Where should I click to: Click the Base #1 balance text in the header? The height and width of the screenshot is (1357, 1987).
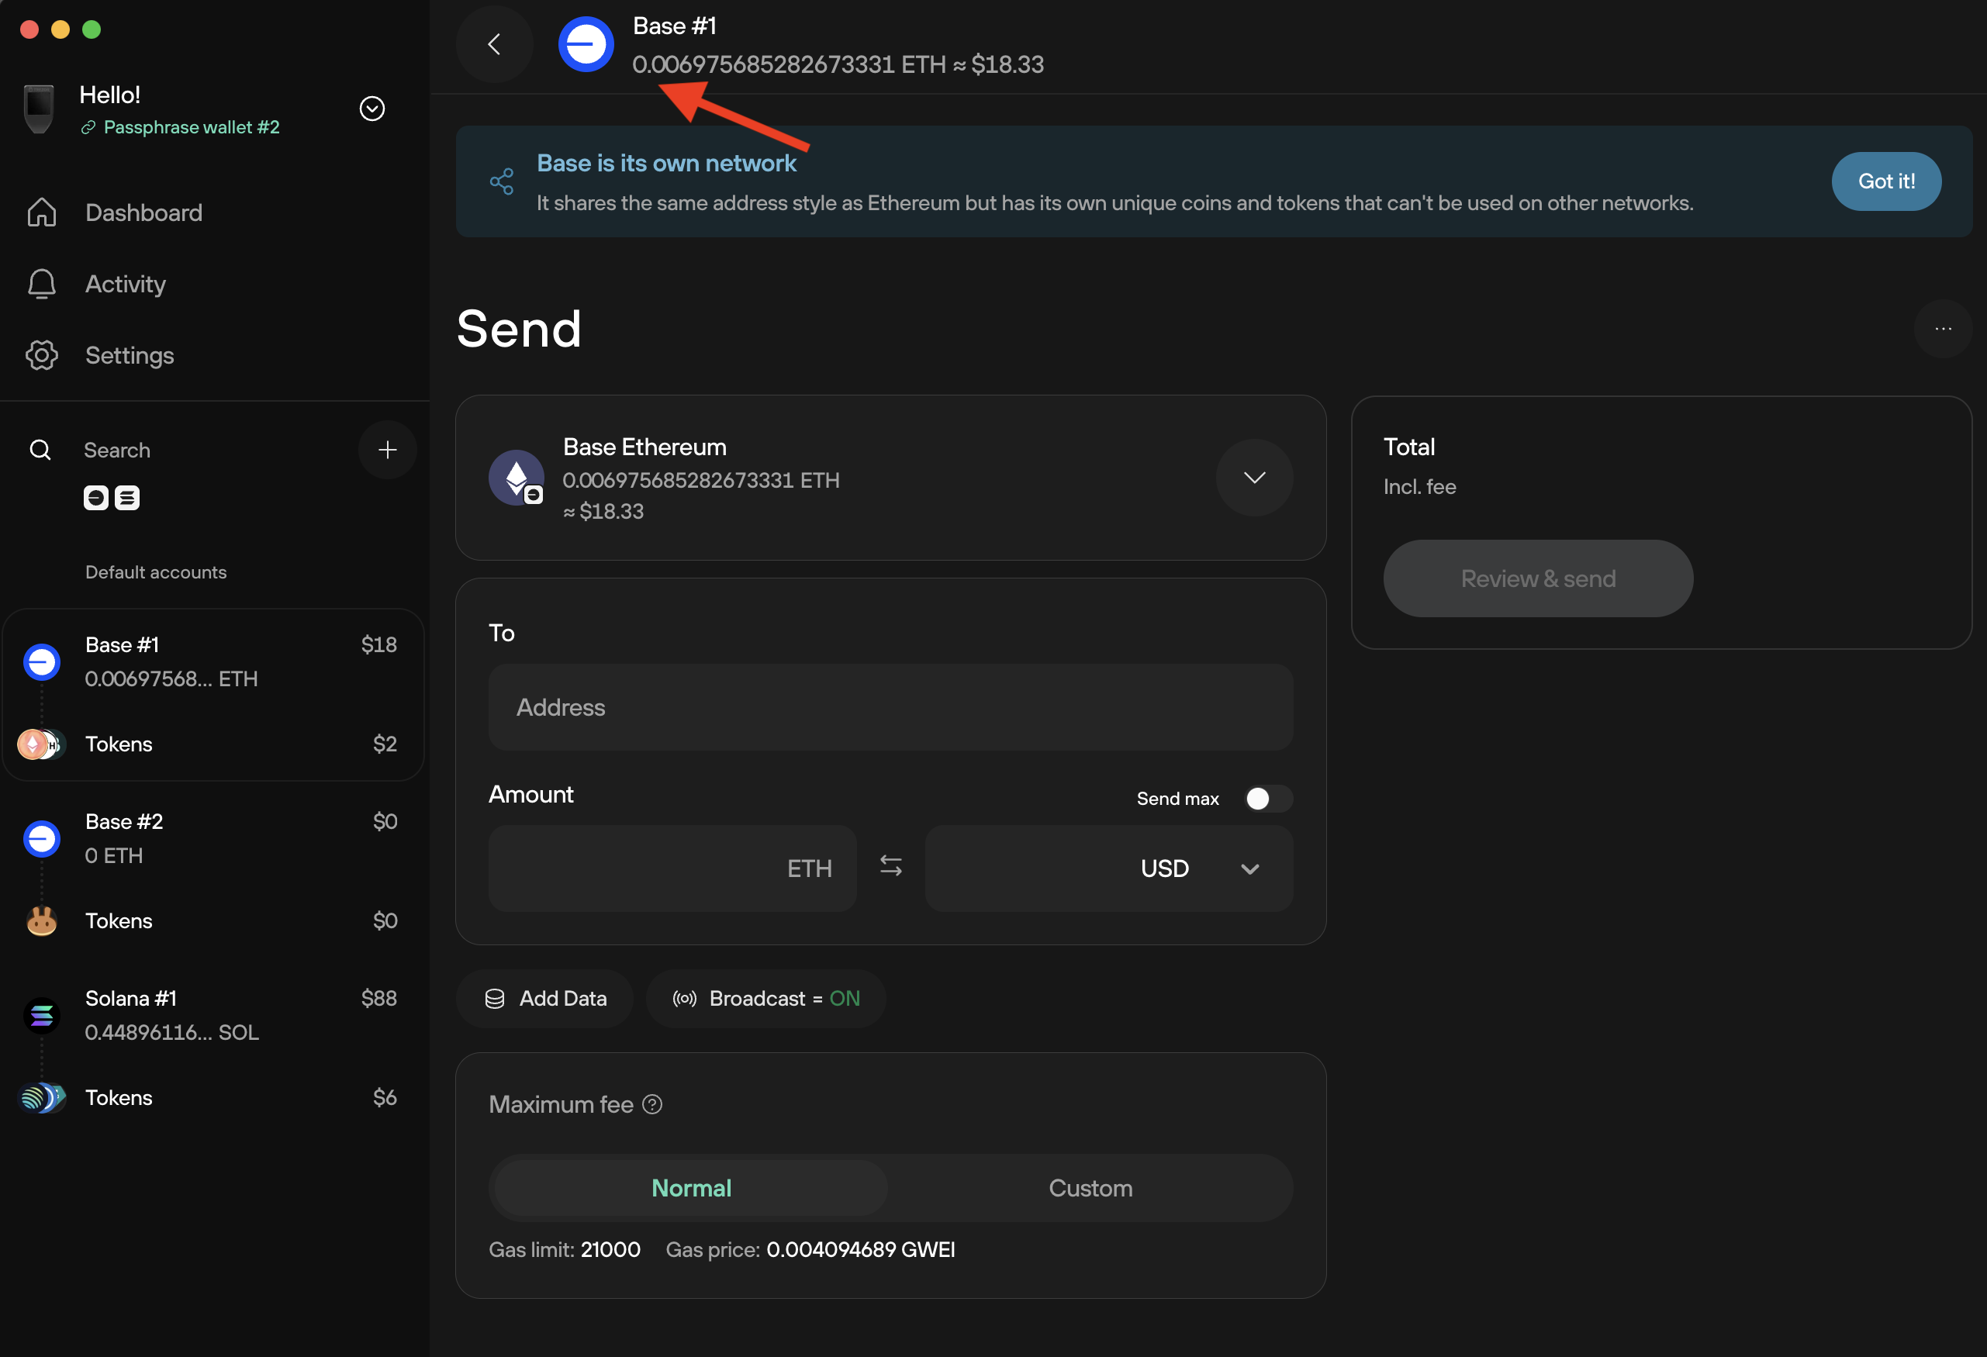pyautogui.click(x=838, y=65)
